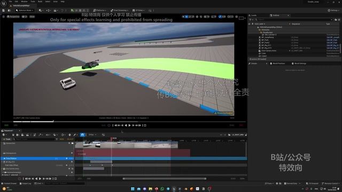Open Windows Start button on taskbar

point(133,189)
